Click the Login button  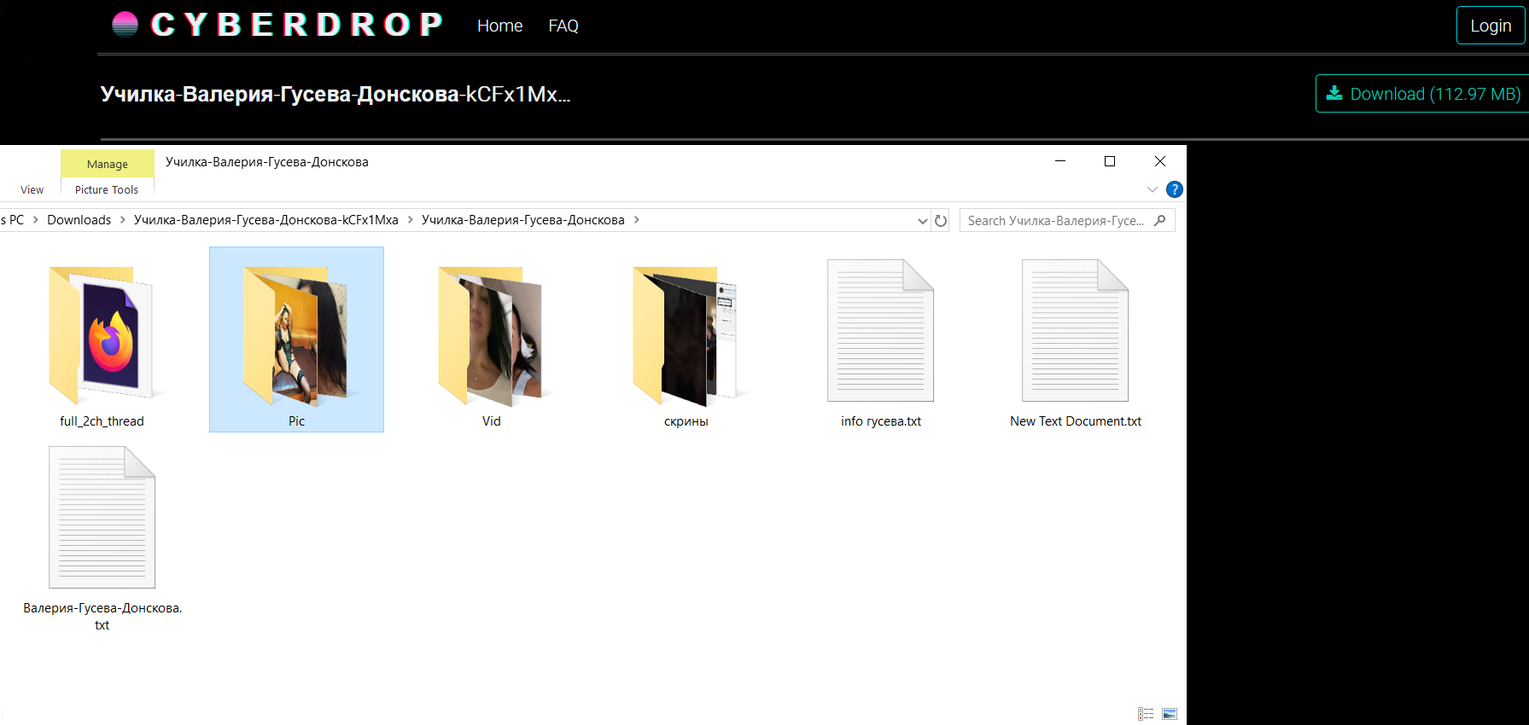click(1491, 26)
